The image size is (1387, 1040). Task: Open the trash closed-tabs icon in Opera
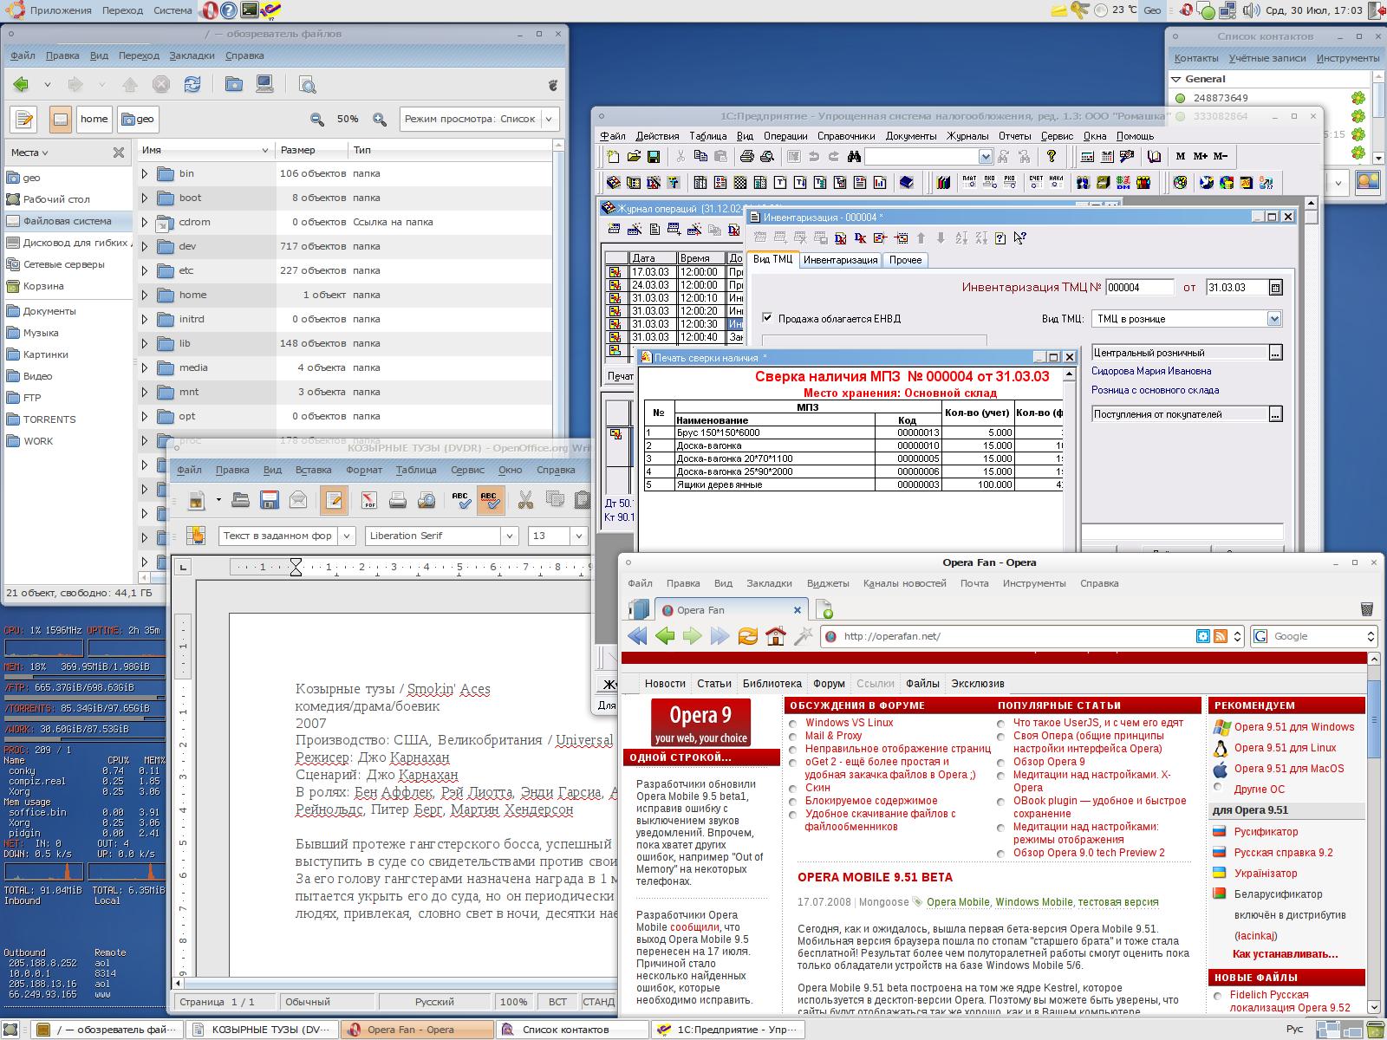[x=1367, y=609]
